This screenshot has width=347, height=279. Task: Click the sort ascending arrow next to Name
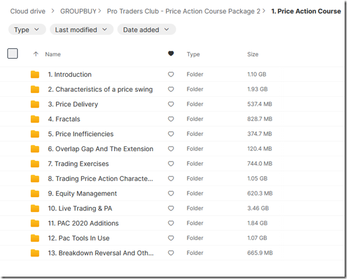coord(36,54)
